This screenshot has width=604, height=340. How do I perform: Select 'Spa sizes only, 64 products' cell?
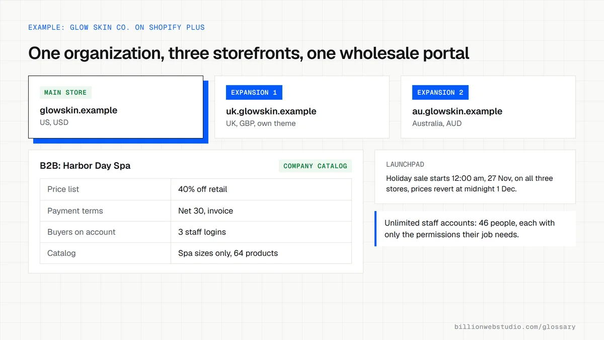click(x=261, y=253)
